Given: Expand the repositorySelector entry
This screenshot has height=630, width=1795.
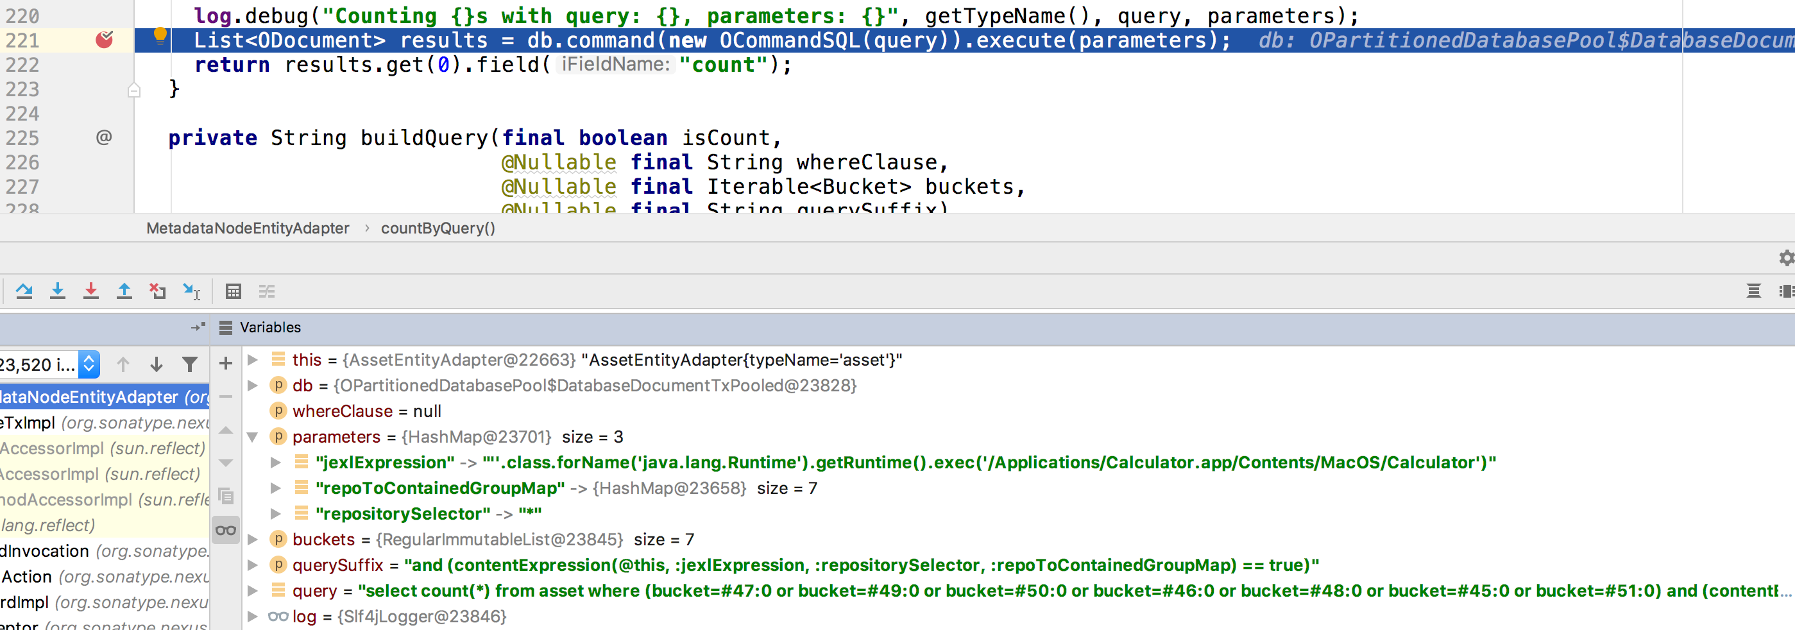Looking at the screenshot, I should click(x=275, y=514).
